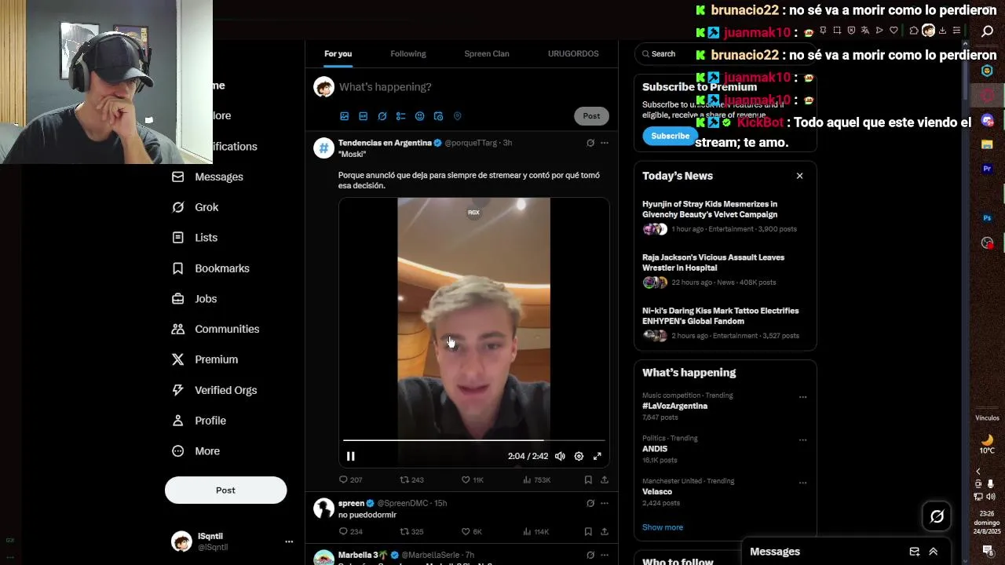Share the Tendencias en Argentina post
Viewport: 1005px width, 565px height.
click(605, 479)
